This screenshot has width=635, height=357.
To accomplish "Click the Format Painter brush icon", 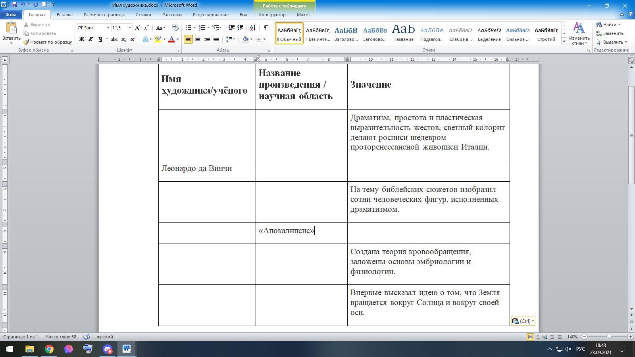I will [26, 42].
